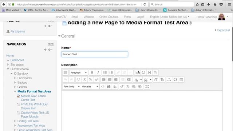Open the Home navigation link
Image resolution: width=233 pixels, height=131 pixels.
[x=10, y=56]
